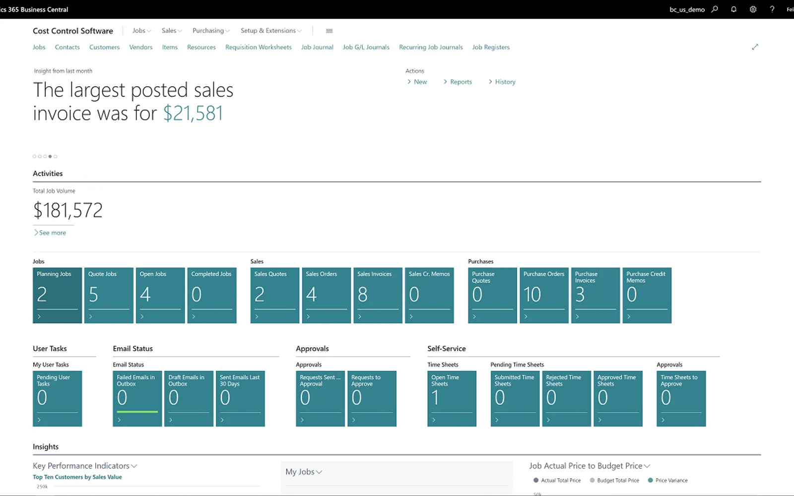Viewport: 794px width, 496px height.
Task: Expand the Purchasing navigation dropdown
Action: [211, 31]
